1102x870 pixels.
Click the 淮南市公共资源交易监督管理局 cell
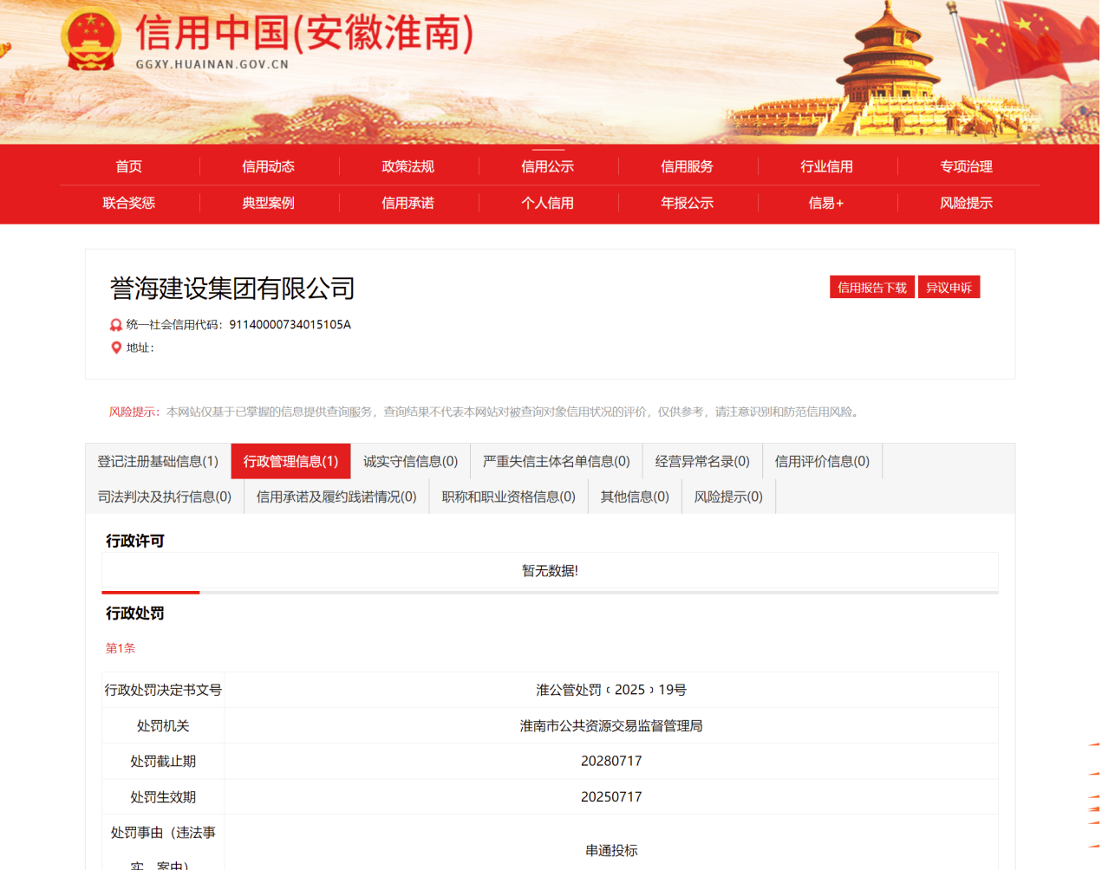611,726
